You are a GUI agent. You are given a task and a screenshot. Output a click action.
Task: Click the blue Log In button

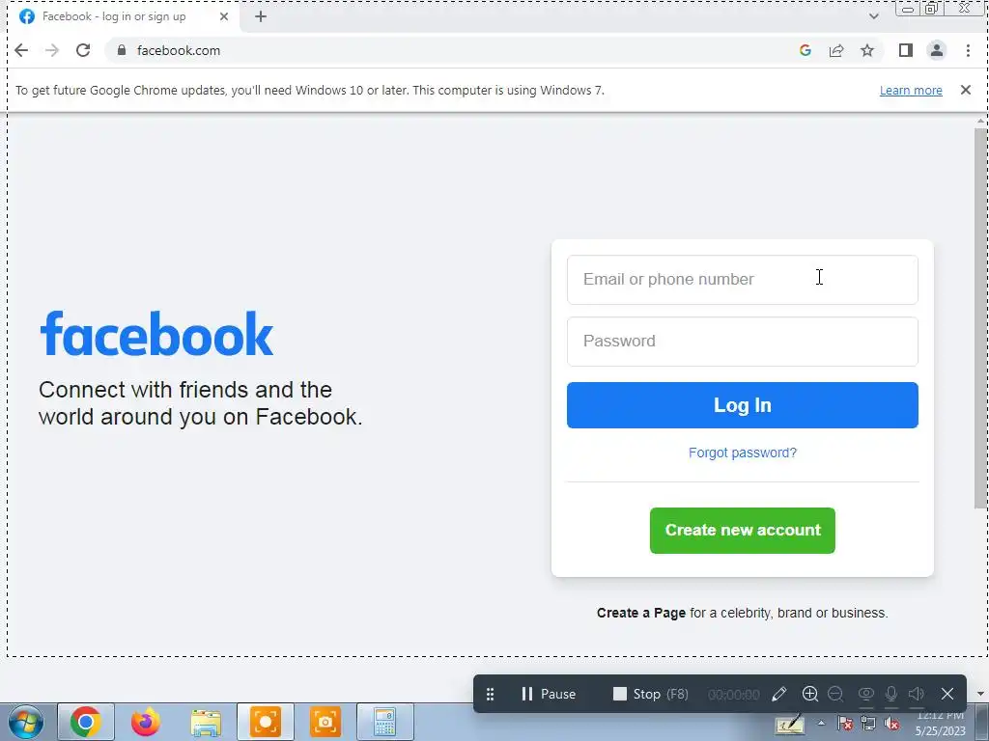(743, 405)
